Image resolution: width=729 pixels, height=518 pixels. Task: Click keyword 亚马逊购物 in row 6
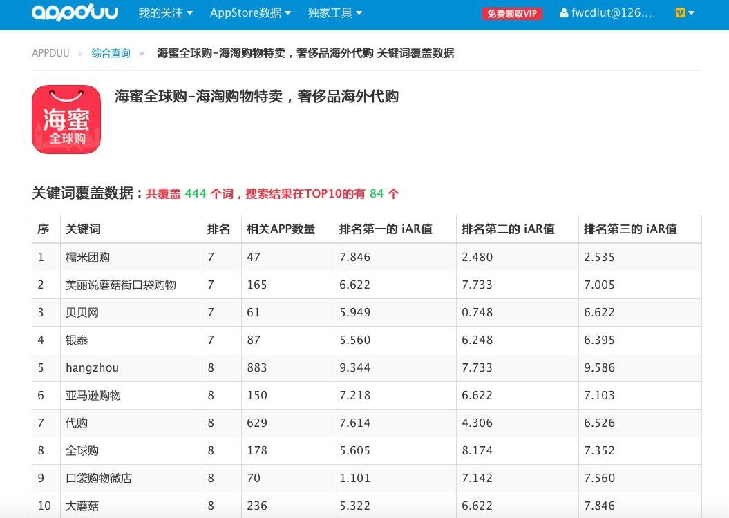[x=93, y=395]
